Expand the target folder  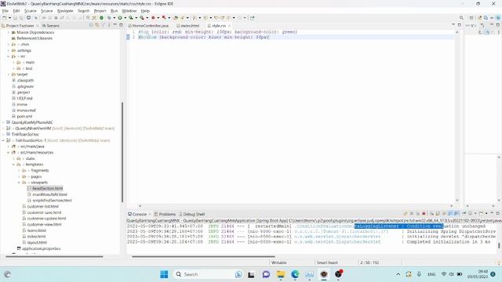point(9,74)
